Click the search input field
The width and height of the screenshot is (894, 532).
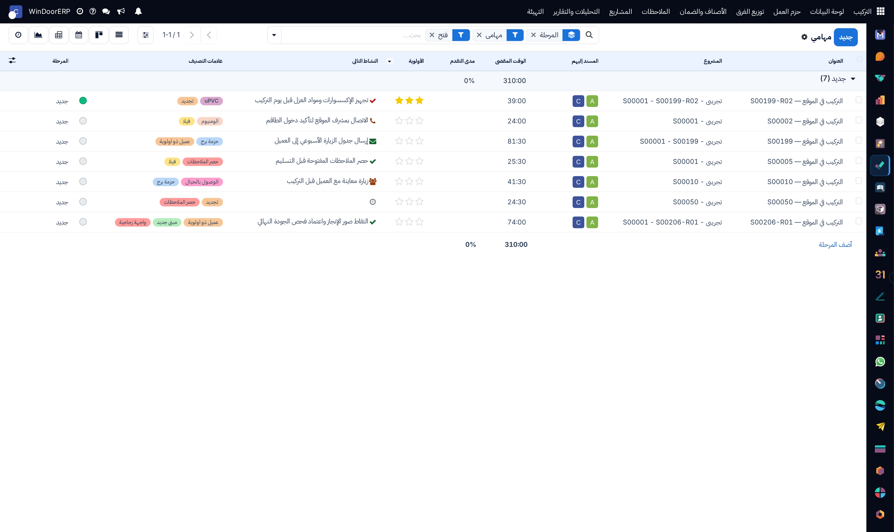(x=353, y=35)
